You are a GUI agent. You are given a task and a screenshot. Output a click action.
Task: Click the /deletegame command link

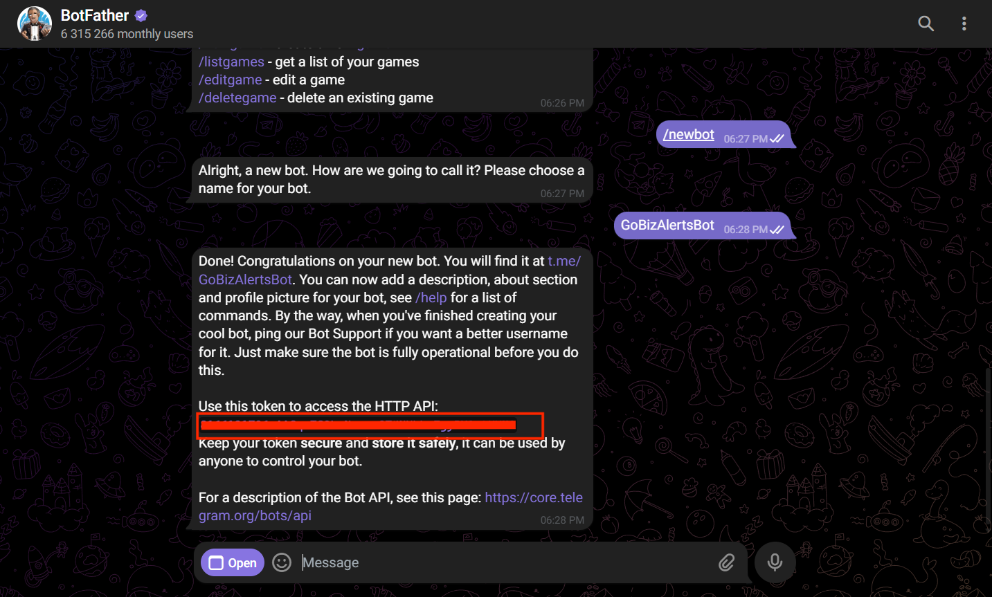pos(237,98)
